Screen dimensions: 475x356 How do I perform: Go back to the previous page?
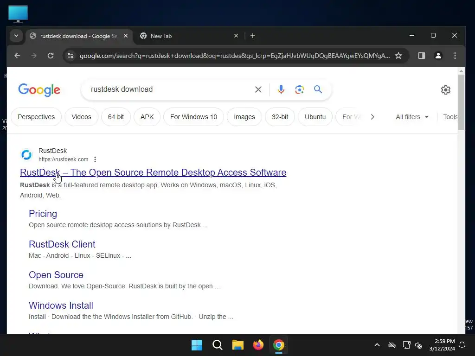tap(17, 56)
